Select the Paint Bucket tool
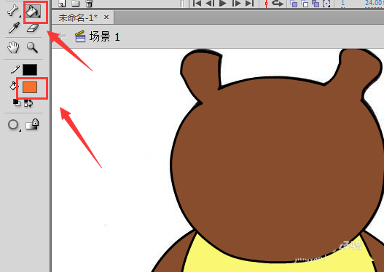 tap(34, 11)
